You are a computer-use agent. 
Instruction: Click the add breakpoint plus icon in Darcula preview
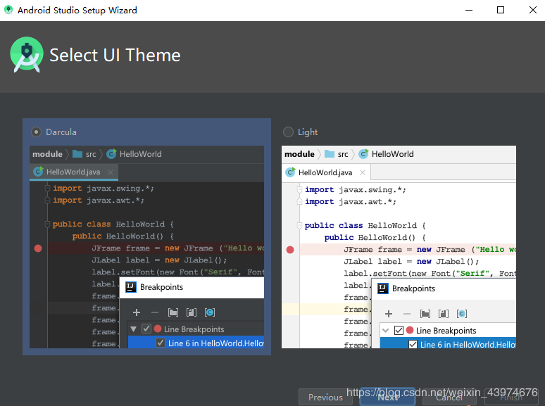point(137,312)
